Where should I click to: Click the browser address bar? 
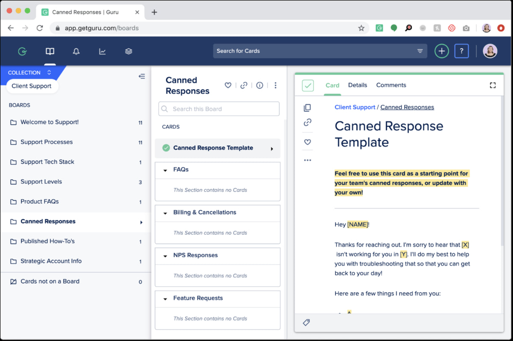[x=209, y=28]
